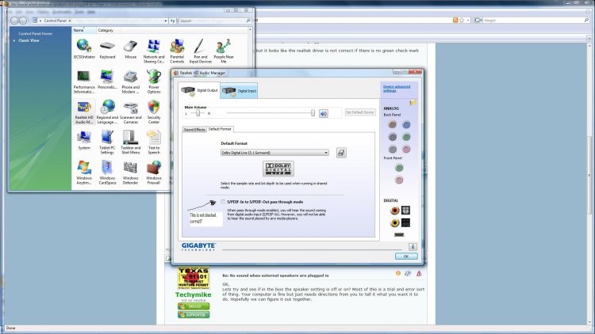The width and height of the screenshot is (595, 334).
Task: Open the Sound Effects tab
Action: [194, 130]
